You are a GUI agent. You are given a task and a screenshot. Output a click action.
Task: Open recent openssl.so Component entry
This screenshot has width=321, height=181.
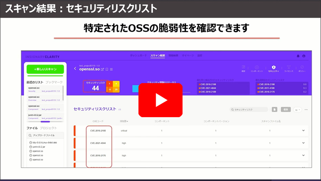pyautogui.click(x=45, y=108)
